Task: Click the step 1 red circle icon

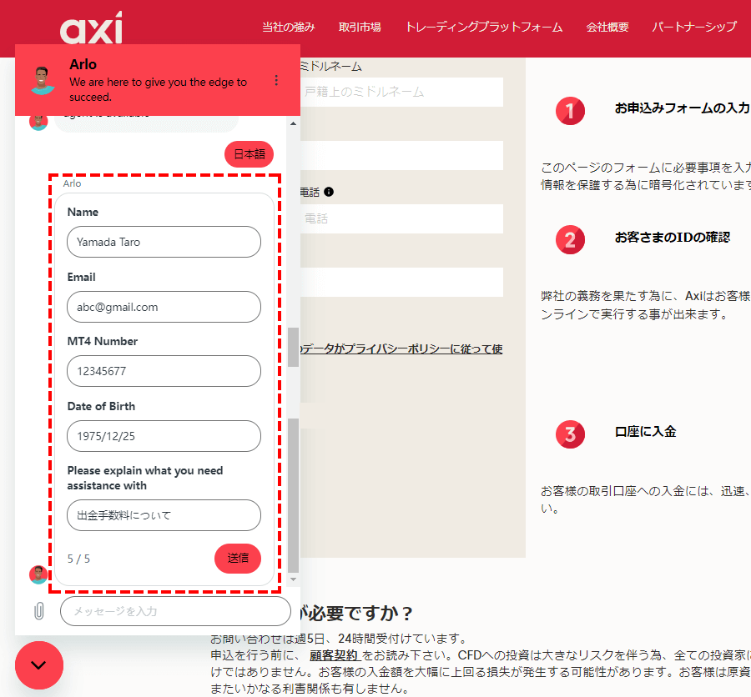Action: (570, 111)
